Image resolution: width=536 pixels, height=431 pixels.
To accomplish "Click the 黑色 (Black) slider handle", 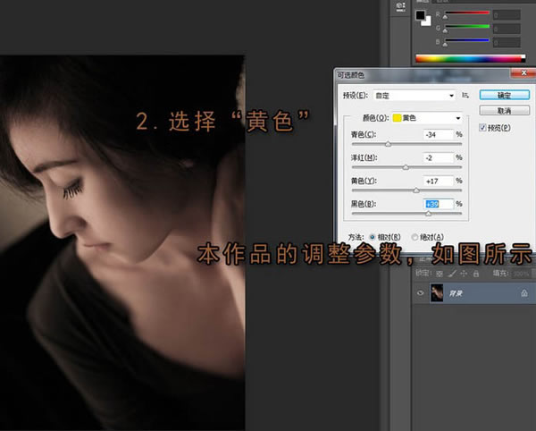I will pos(428,214).
